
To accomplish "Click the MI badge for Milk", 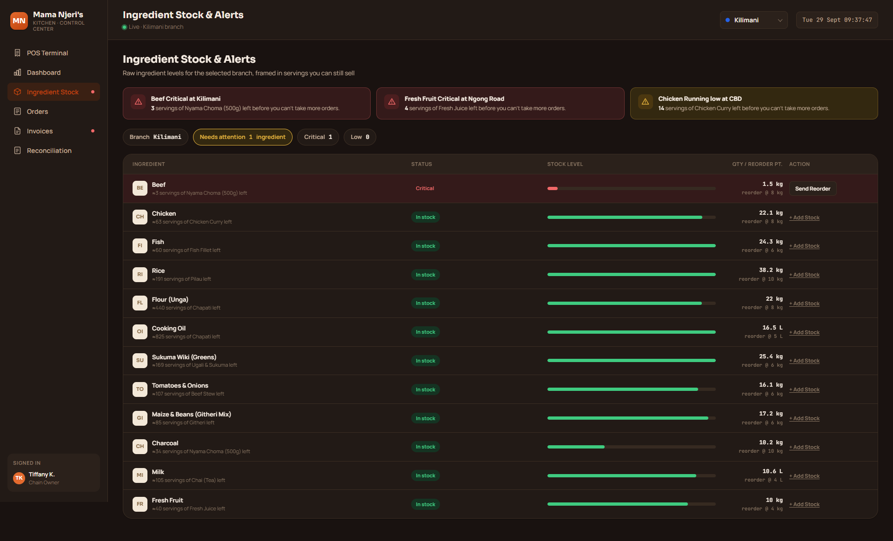I will 140,475.
